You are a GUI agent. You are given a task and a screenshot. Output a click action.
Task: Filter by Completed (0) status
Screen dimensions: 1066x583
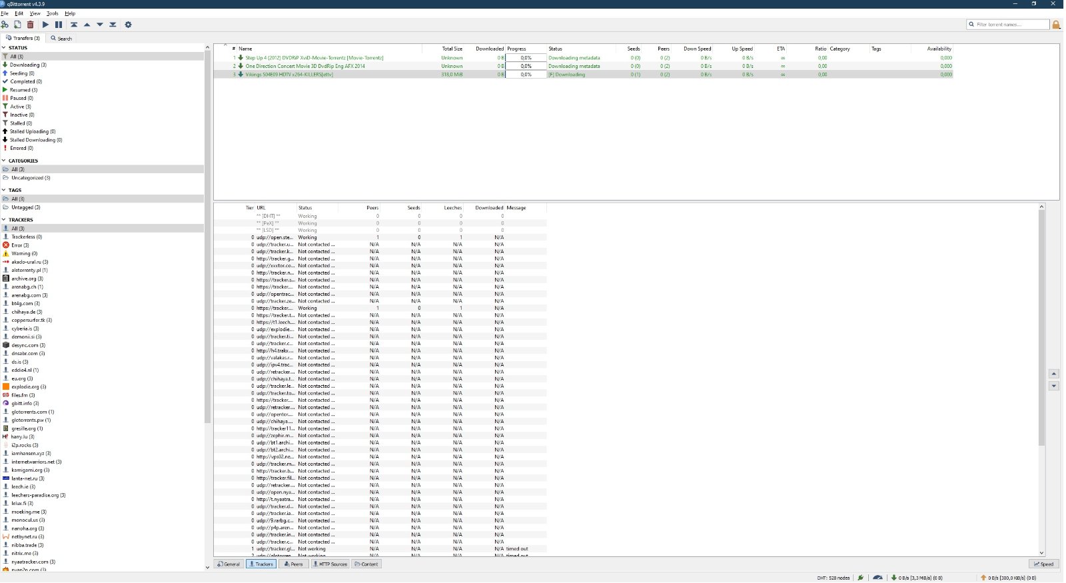(x=25, y=81)
